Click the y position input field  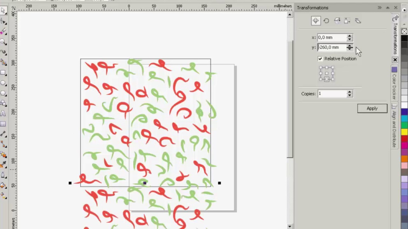click(332, 47)
